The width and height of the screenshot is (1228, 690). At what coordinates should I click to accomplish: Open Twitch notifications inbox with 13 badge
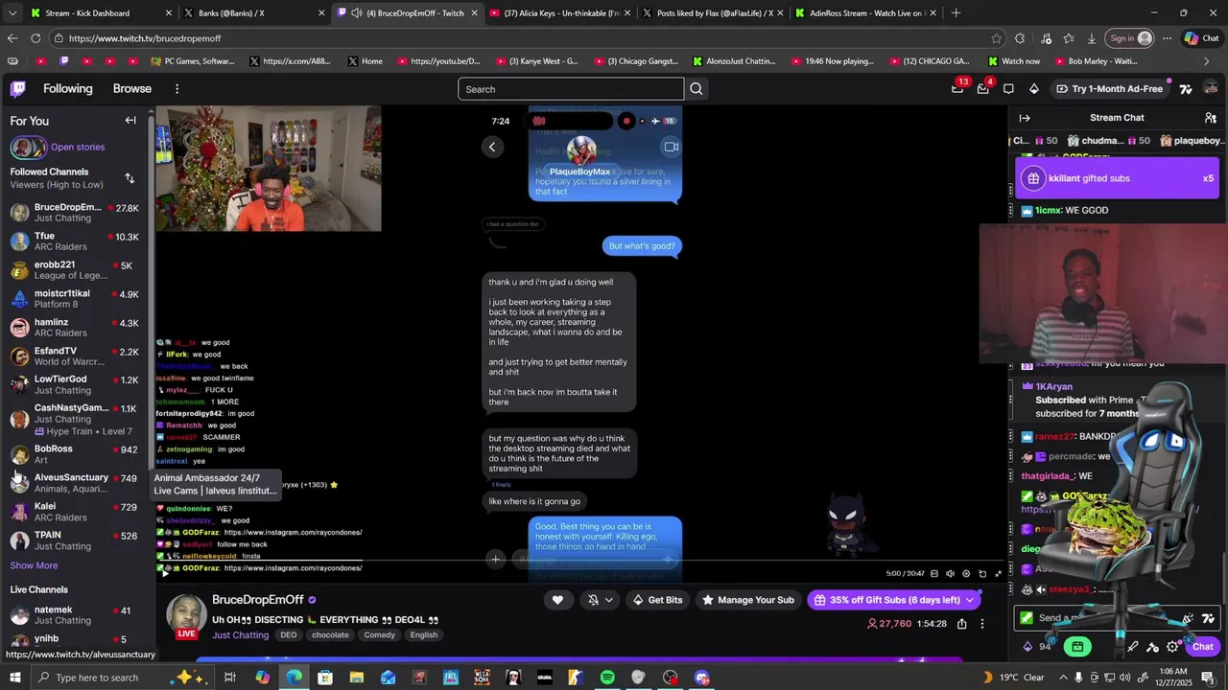point(957,88)
